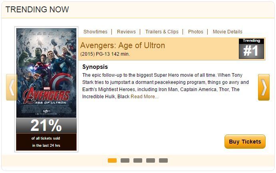Select the third carousel indicator dot
The height and width of the screenshot is (173, 276).
138,160
